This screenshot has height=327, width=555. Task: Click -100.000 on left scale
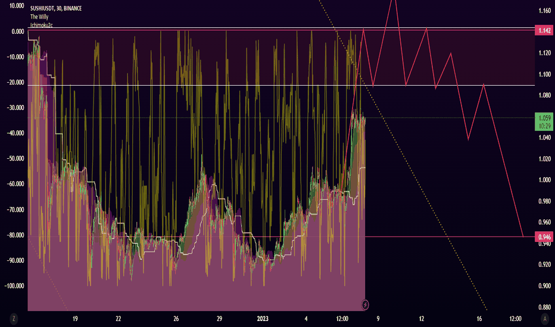point(14,285)
